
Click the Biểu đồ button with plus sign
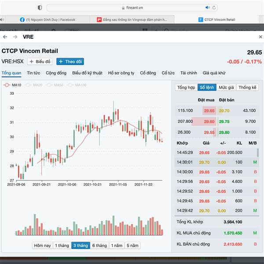pos(40,62)
